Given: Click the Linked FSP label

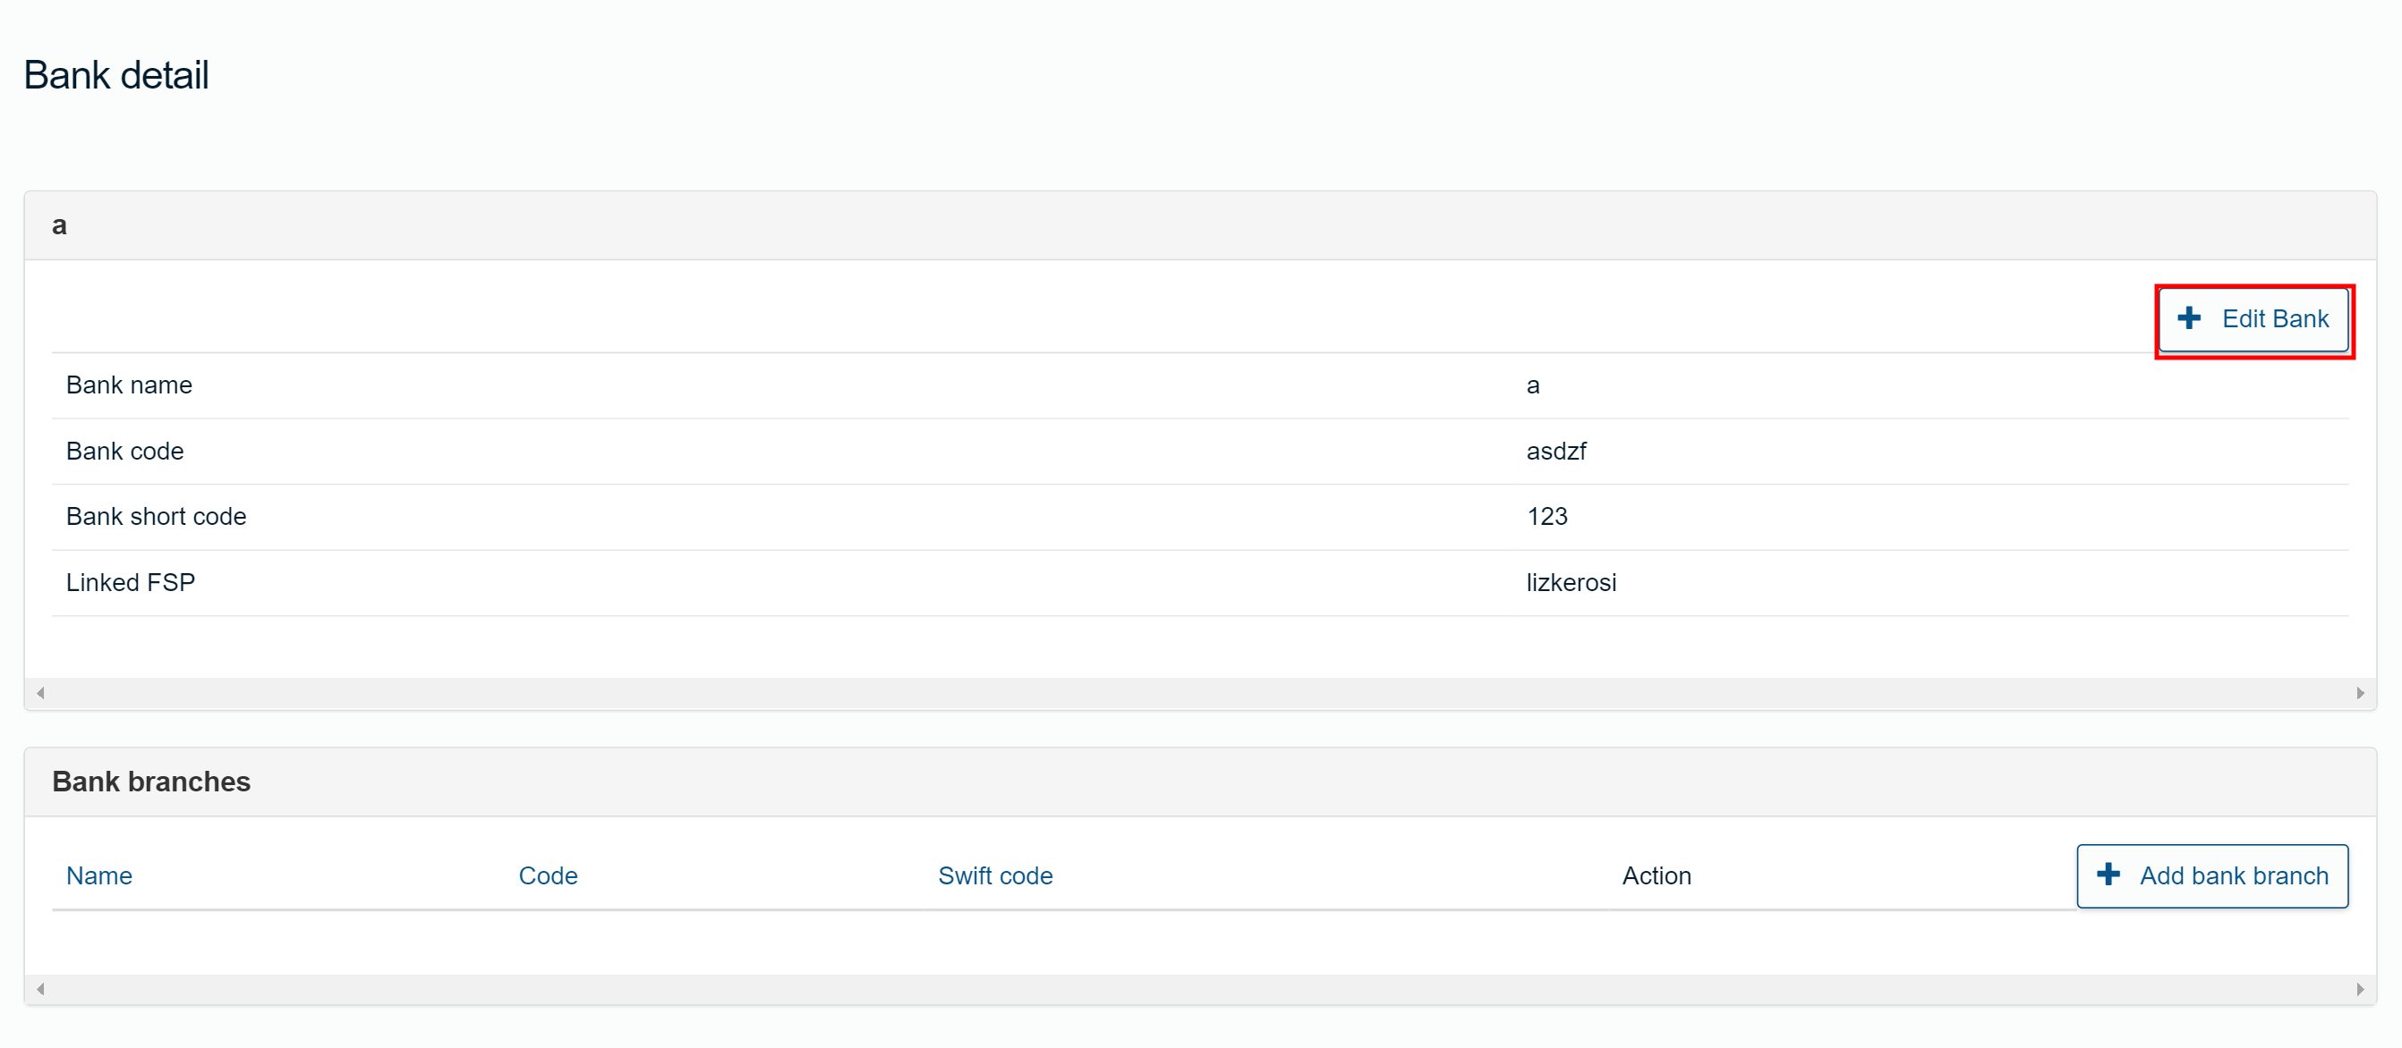Looking at the screenshot, I should (x=131, y=582).
